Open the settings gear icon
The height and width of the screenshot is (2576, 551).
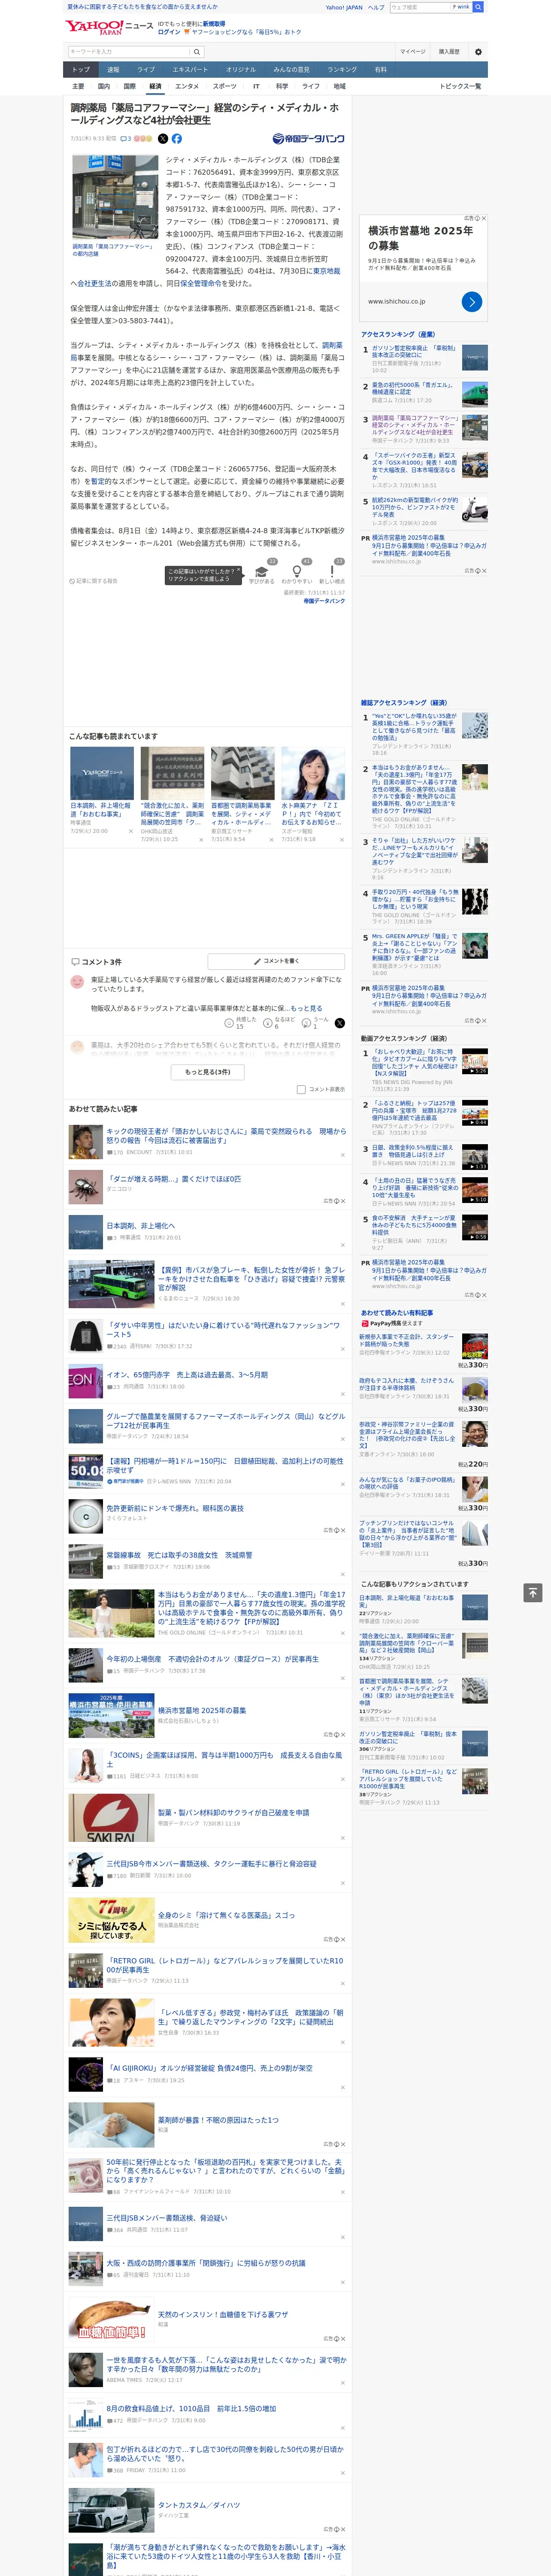[x=478, y=52]
